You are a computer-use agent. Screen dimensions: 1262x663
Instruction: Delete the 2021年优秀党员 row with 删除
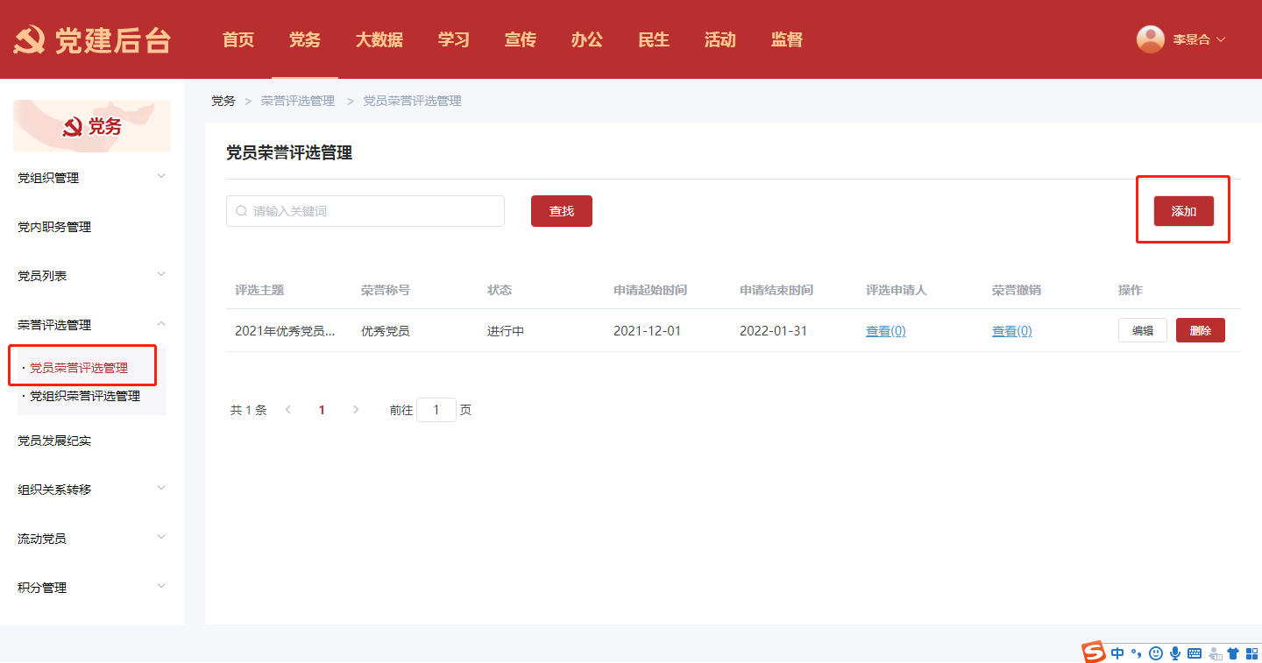click(1200, 330)
